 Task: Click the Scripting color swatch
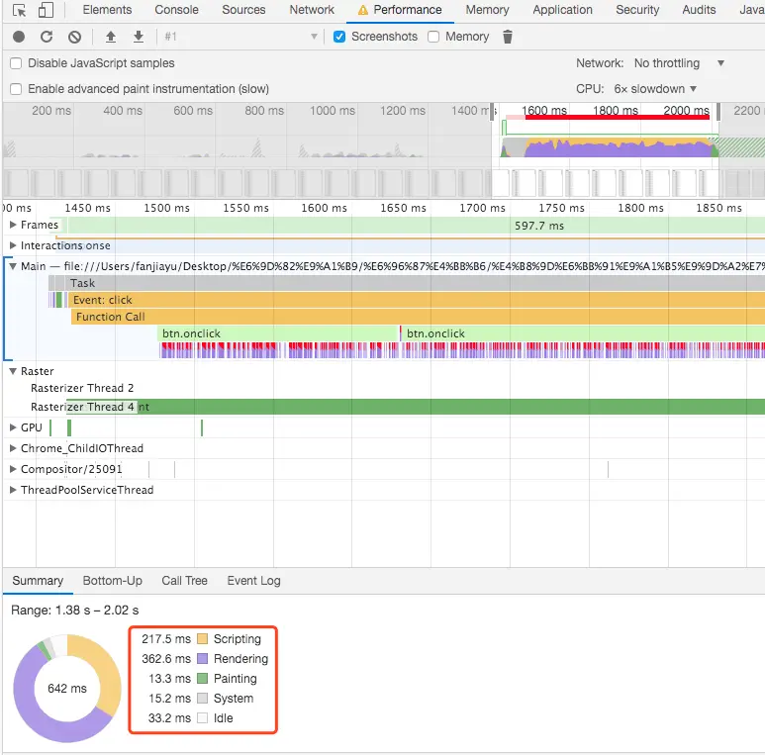pos(203,639)
